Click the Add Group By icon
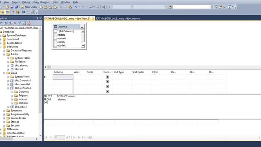261x147 pixels. 24,12
